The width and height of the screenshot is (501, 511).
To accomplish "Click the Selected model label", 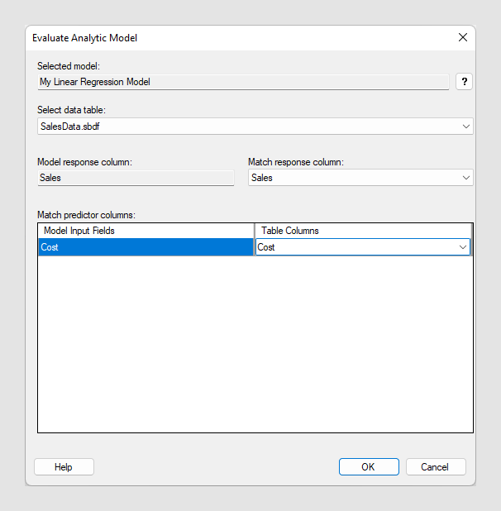I will click(69, 66).
